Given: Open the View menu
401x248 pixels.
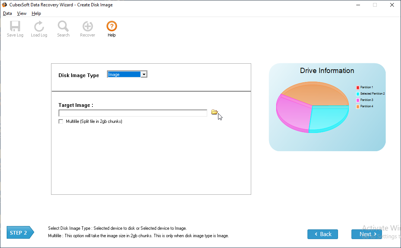Looking at the screenshot, I should [x=22, y=13].
